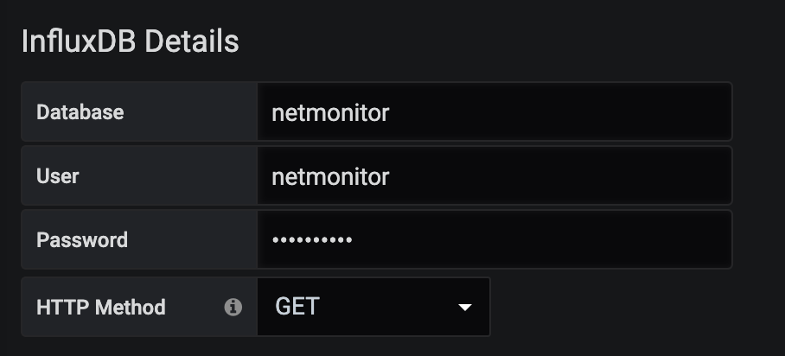Focus the Database input field
Viewport: 785px width, 356px height.
pyautogui.click(x=494, y=112)
